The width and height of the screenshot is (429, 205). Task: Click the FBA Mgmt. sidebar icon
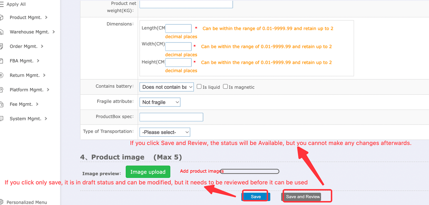pos(2,61)
